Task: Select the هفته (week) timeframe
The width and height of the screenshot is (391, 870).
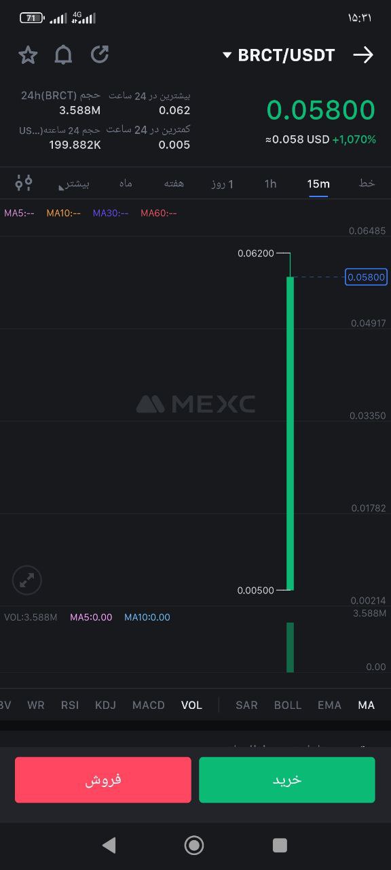Action: coord(174,184)
